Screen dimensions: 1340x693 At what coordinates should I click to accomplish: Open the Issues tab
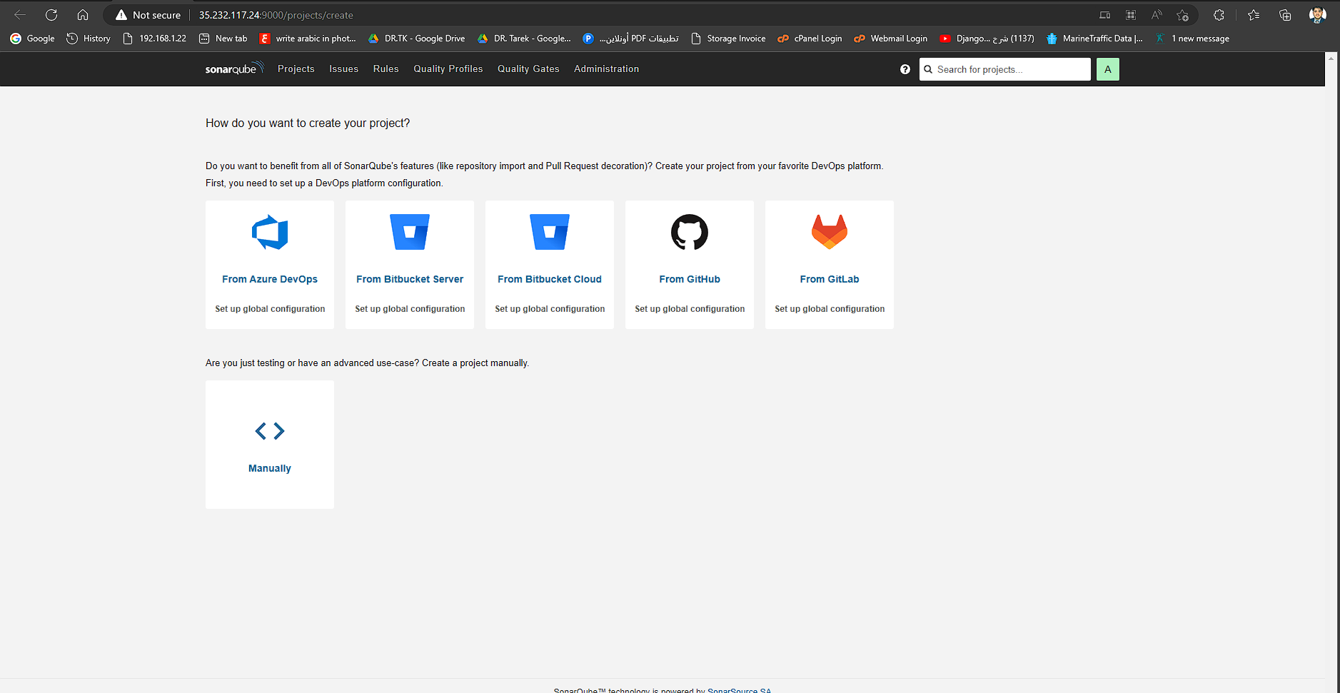[x=343, y=69]
